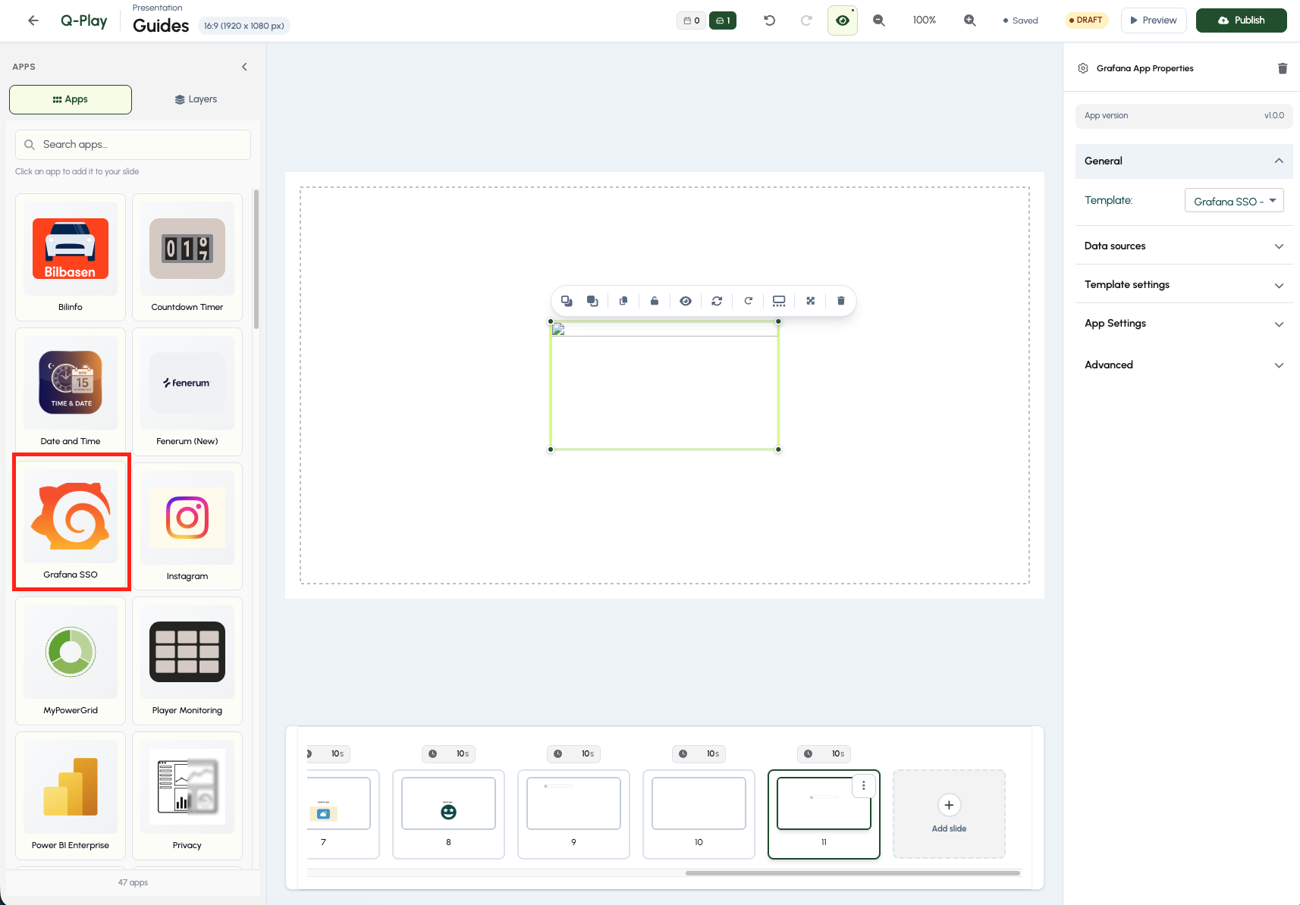This screenshot has height=905, width=1300.
Task: Click the 10s duration on slide 8
Action: [x=448, y=753]
